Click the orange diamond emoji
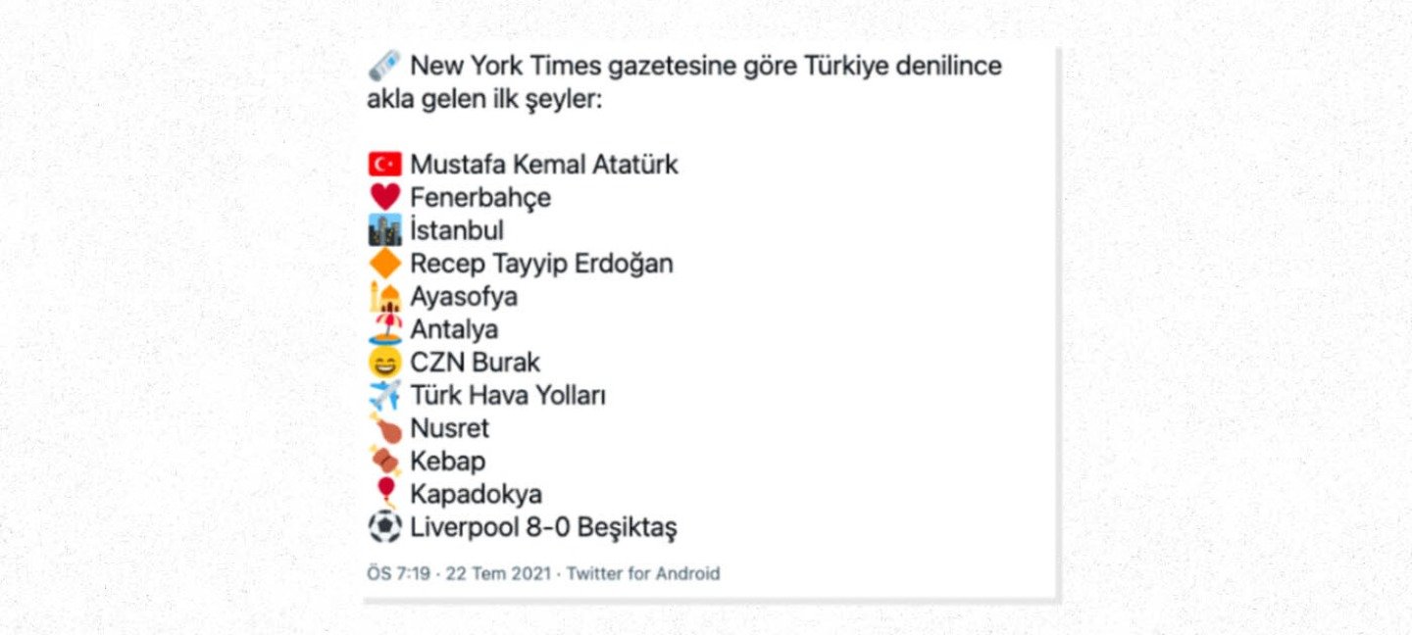Viewport: 1412px width, 635px height. point(384,264)
